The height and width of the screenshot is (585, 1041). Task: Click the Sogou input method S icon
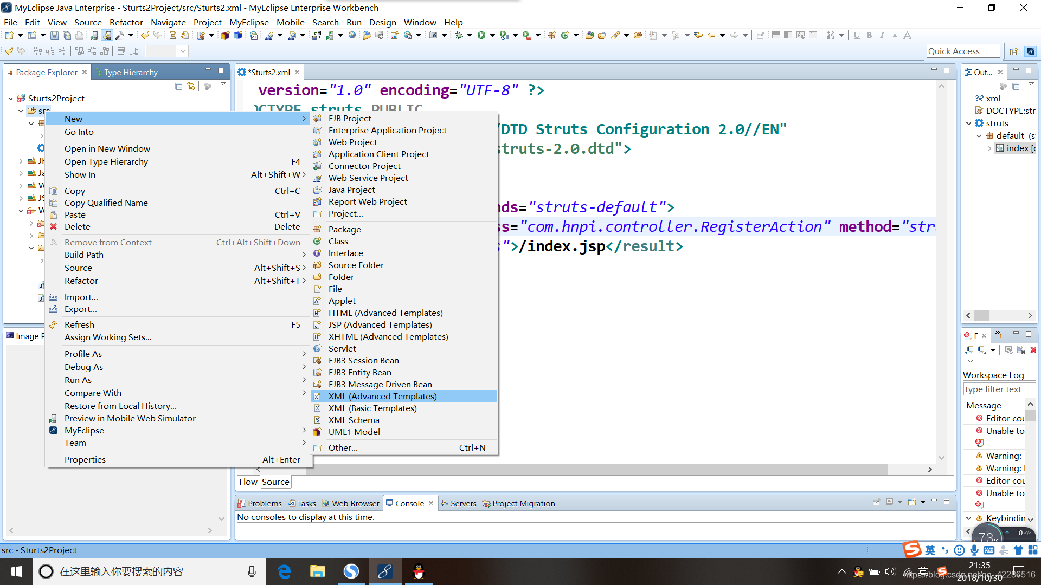tap(912, 549)
